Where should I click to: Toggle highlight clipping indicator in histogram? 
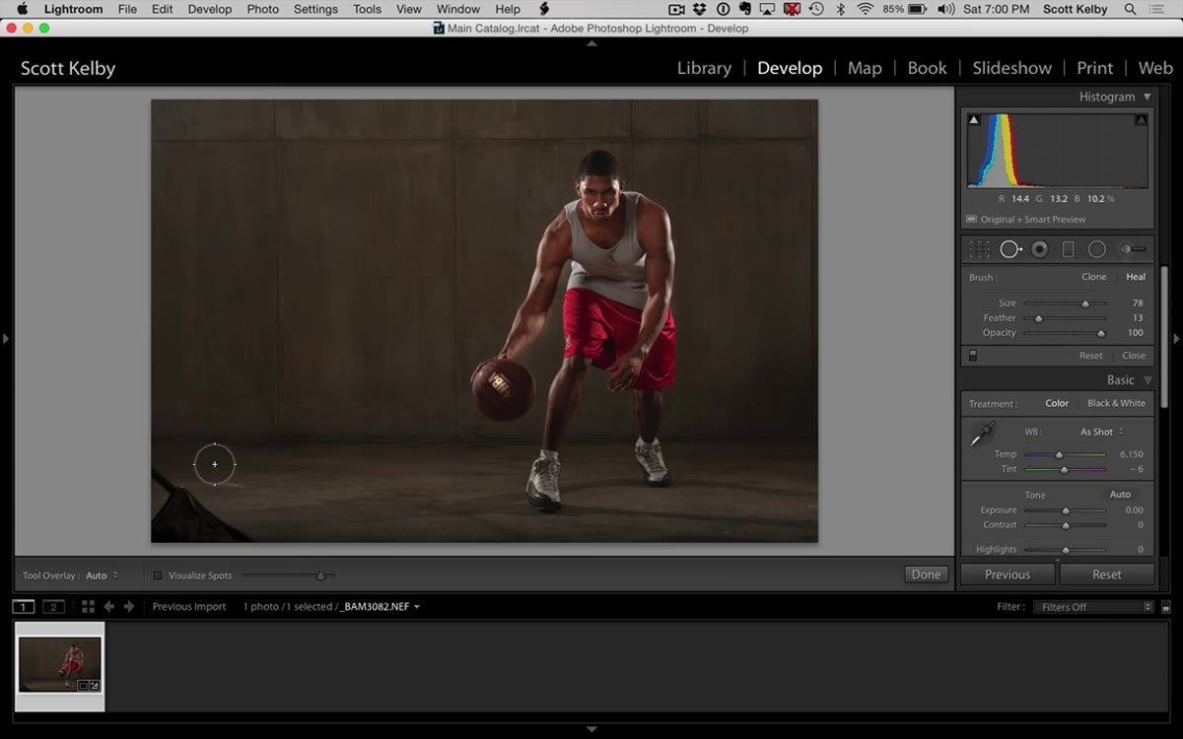(x=1141, y=120)
